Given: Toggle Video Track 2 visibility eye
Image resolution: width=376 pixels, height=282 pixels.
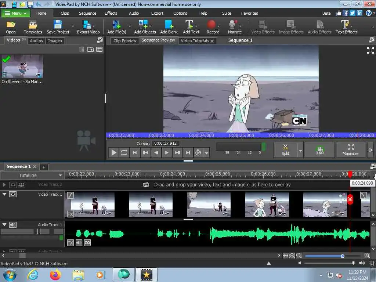Looking at the screenshot, I should tap(13, 185).
